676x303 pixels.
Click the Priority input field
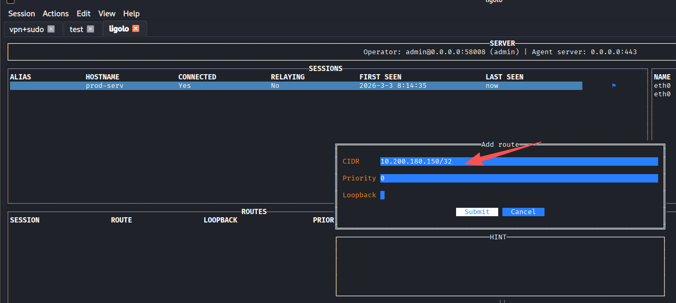tap(519, 178)
